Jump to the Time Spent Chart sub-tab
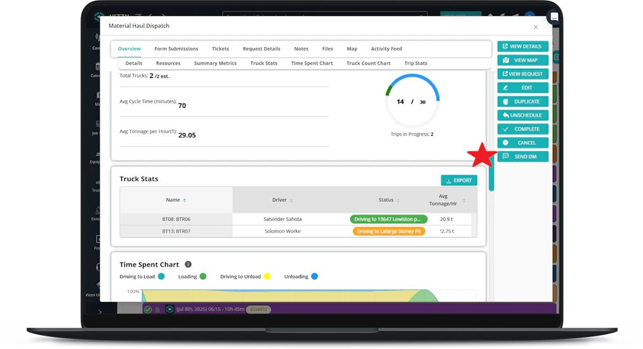The width and height of the screenshot is (643, 349). coord(312,63)
